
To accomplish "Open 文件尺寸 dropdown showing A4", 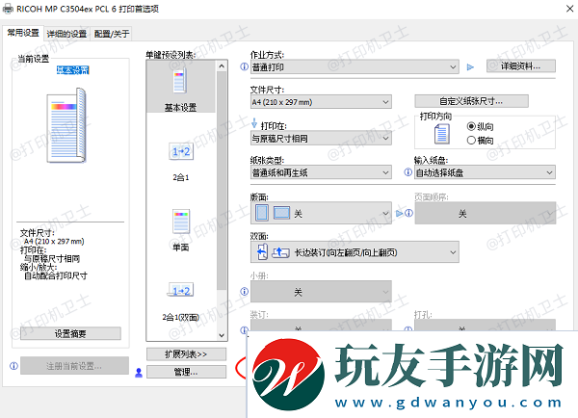I will [321, 102].
